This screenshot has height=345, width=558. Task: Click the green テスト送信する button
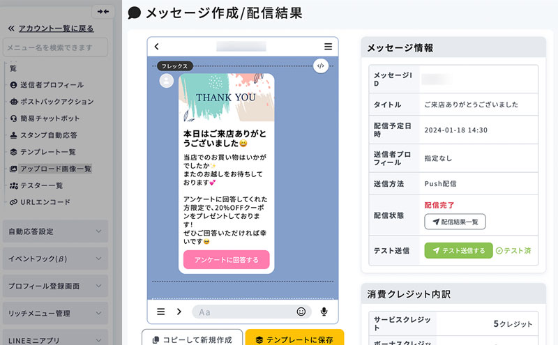[458, 251]
